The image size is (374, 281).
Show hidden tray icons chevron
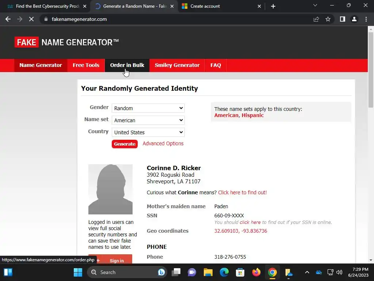click(x=307, y=272)
